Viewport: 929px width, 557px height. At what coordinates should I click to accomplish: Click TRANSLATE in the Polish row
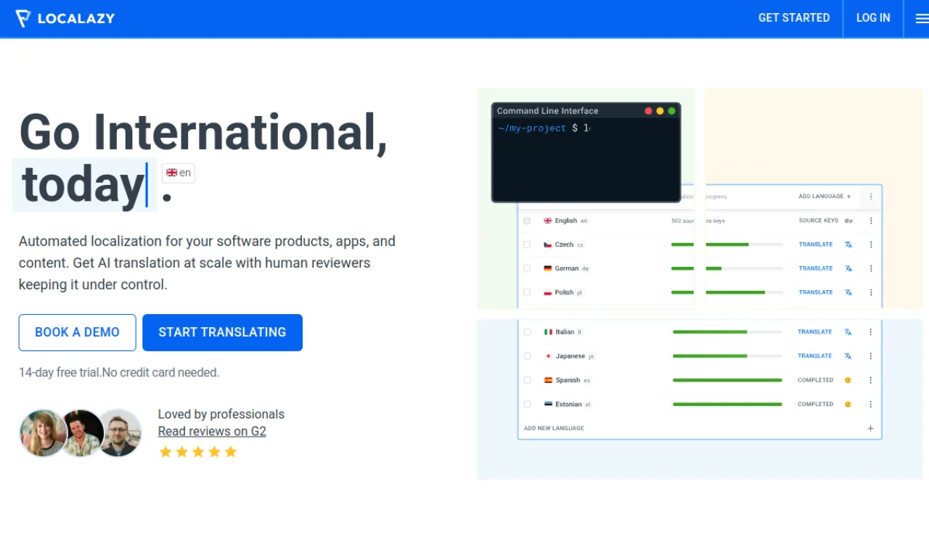(x=816, y=292)
